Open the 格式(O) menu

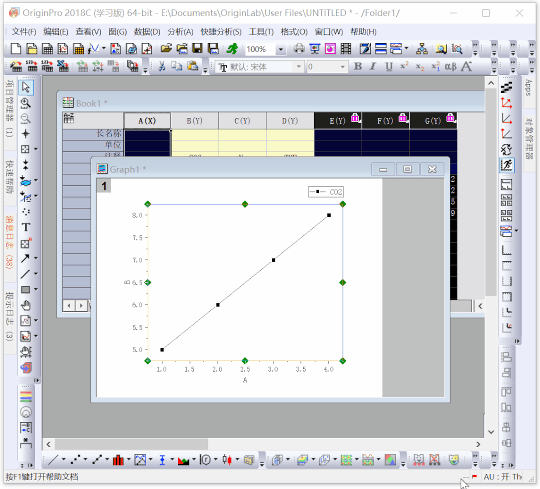pyautogui.click(x=294, y=32)
